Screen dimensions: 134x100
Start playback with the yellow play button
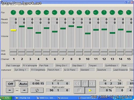coord(90,90)
